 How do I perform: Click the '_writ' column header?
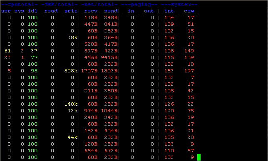coord(69,11)
